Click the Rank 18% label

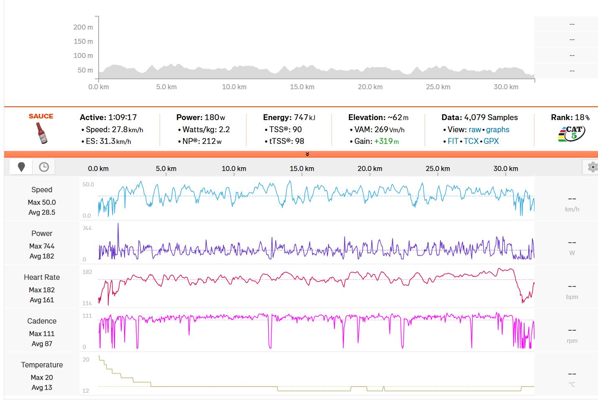[x=570, y=118]
